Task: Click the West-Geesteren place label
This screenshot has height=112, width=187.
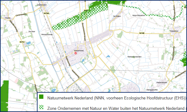Action: 139,15
